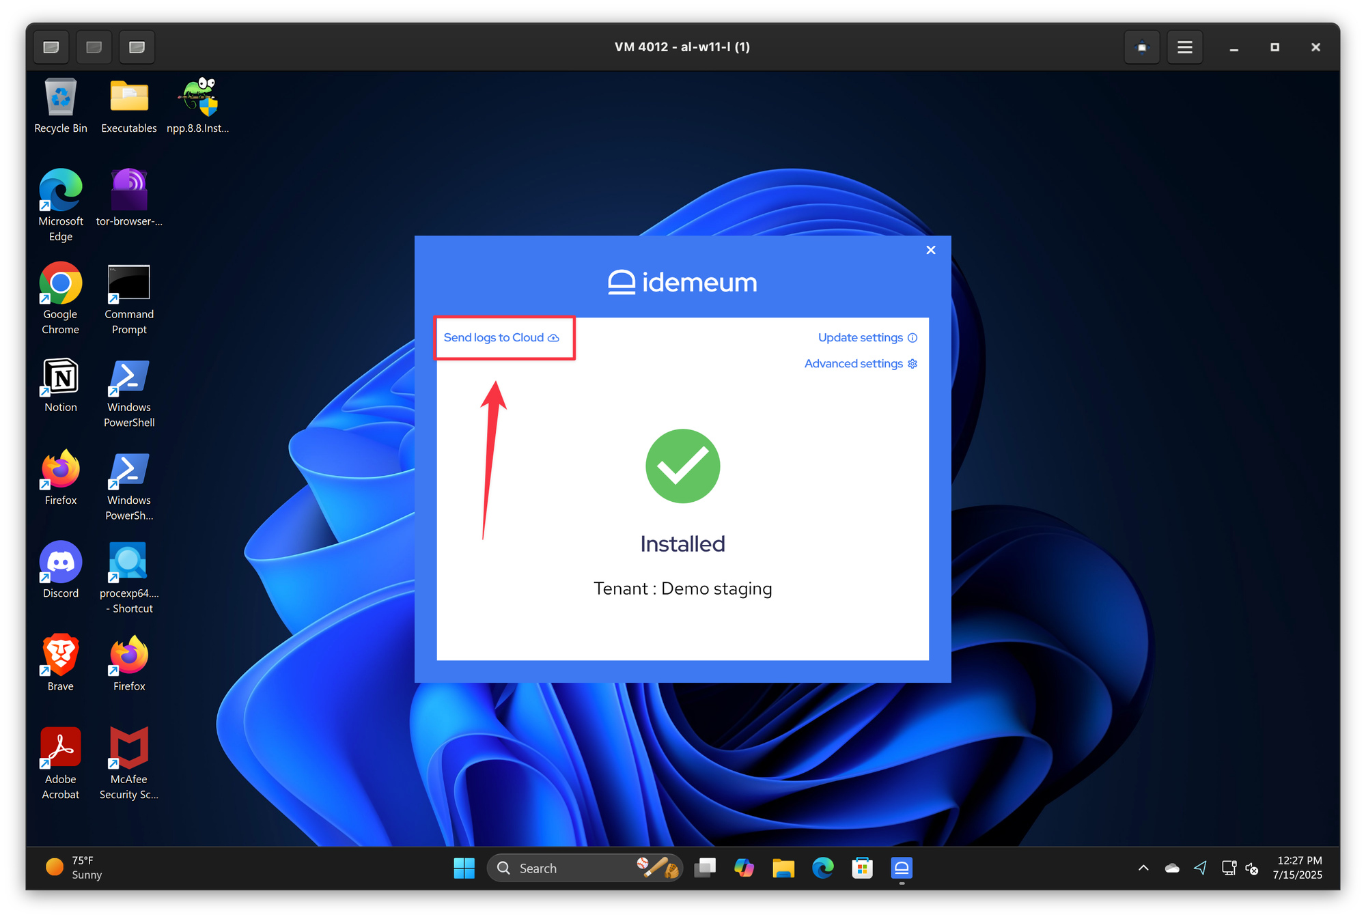Open the VM viewer hamburger menu
Viewport: 1366px width, 919px height.
click(x=1185, y=47)
